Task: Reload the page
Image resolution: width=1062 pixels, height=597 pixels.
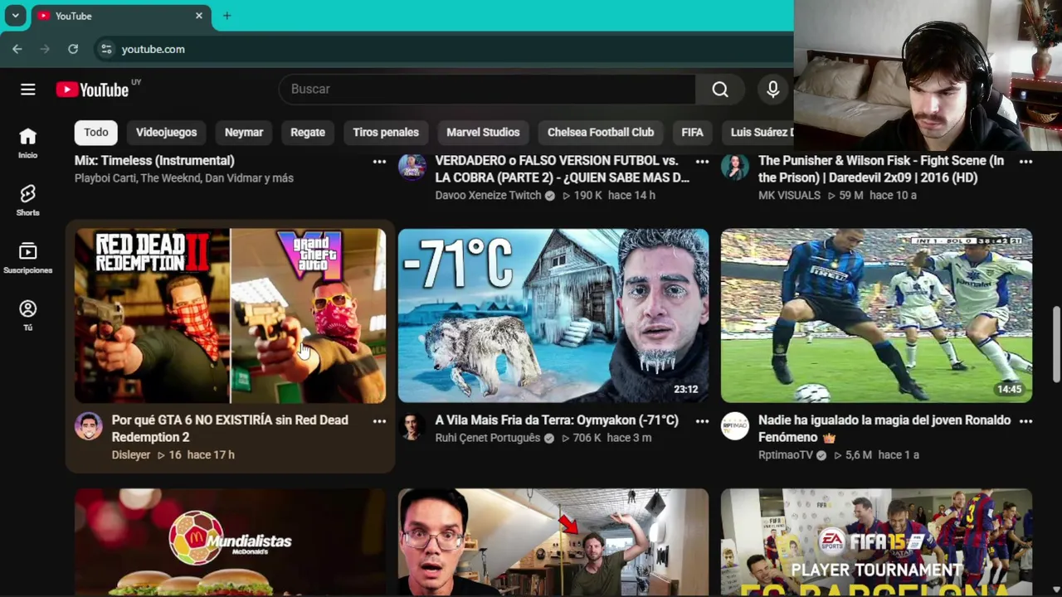Action: [x=73, y=49]
